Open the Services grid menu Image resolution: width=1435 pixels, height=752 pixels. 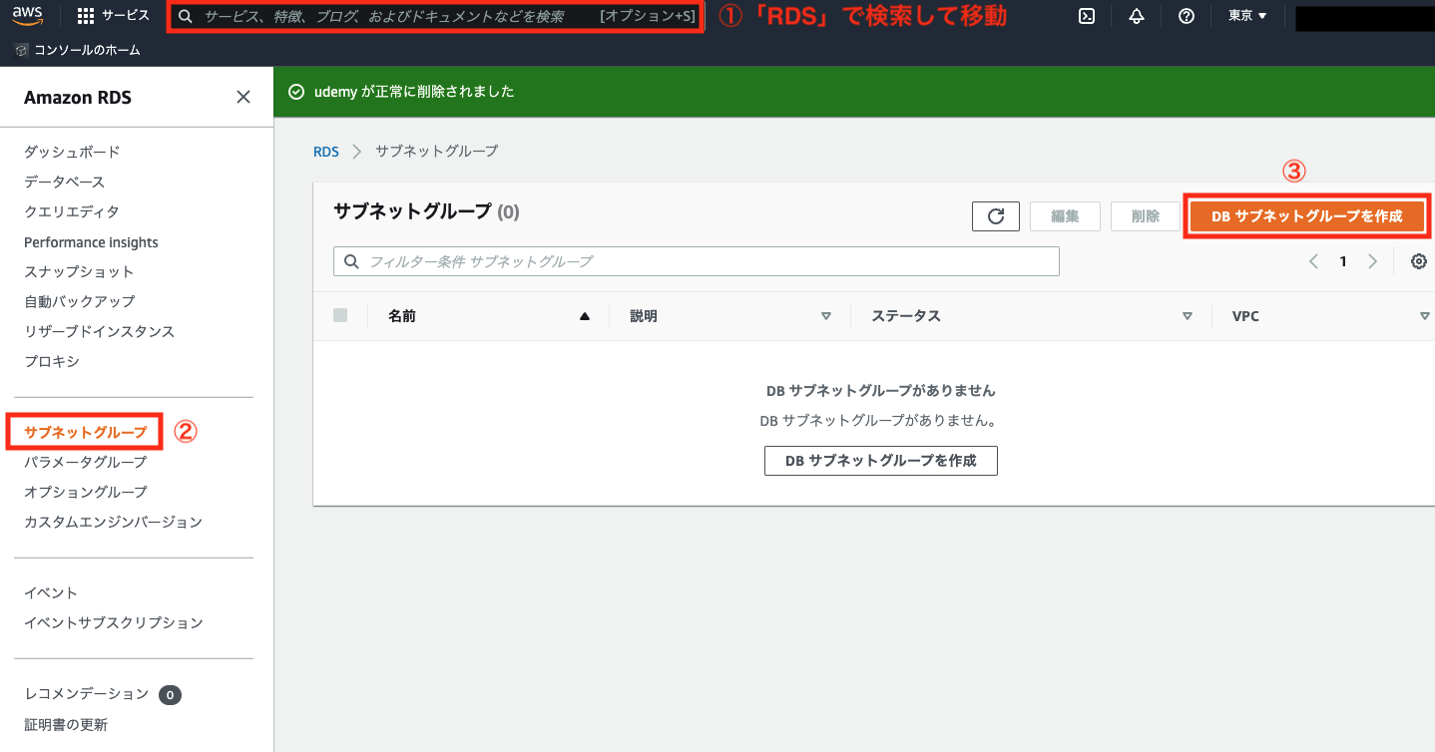coord(113,16)
